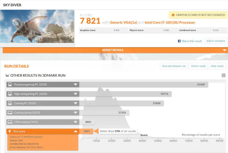
Task: Click the Sky Diver benchmark thumbnail image
Action: (x=37, y=26)
